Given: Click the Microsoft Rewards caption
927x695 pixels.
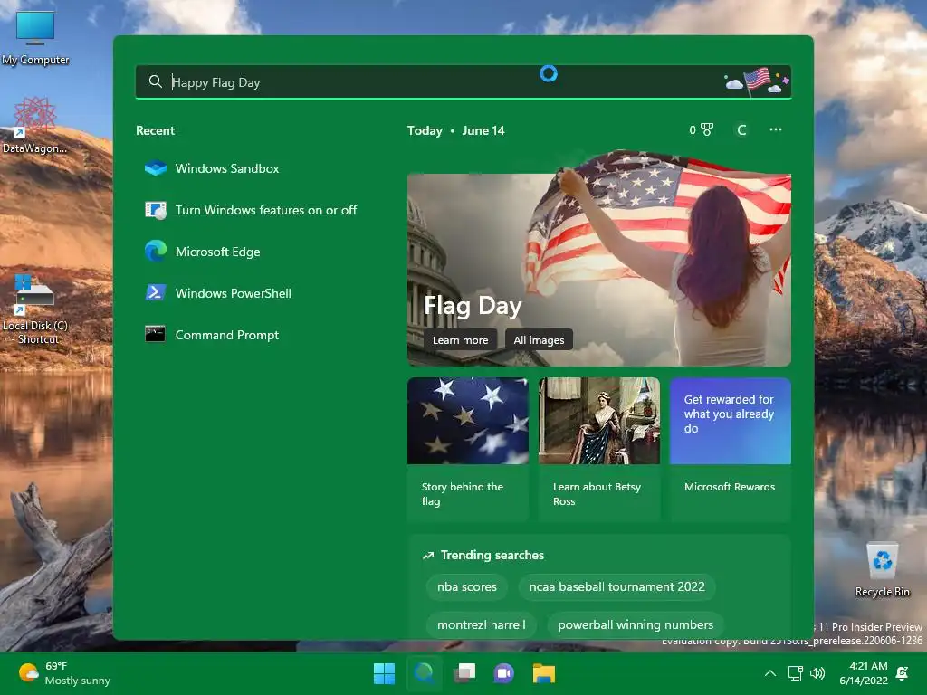Looking at the screenshot, I should [730, 486].
